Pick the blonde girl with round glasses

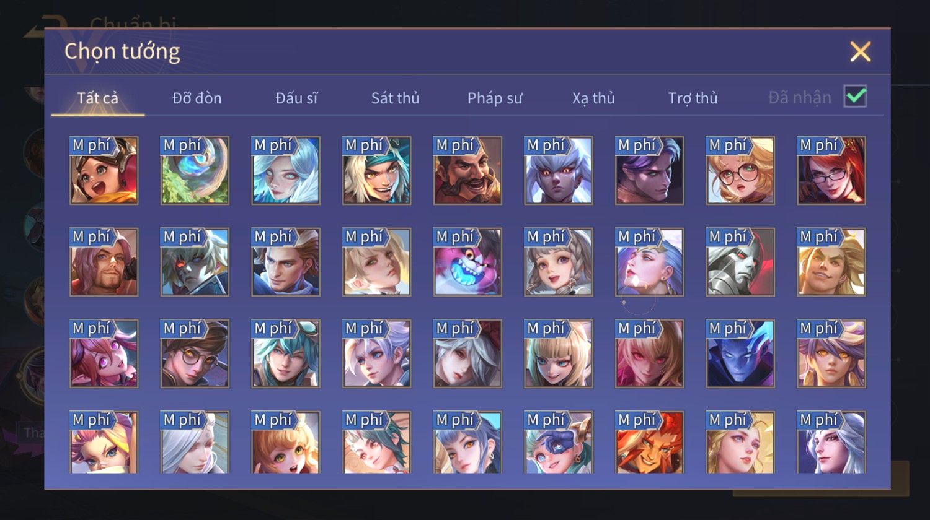740,170
